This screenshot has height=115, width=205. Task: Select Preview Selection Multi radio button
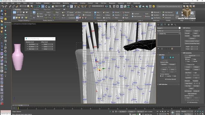point(172,76)
